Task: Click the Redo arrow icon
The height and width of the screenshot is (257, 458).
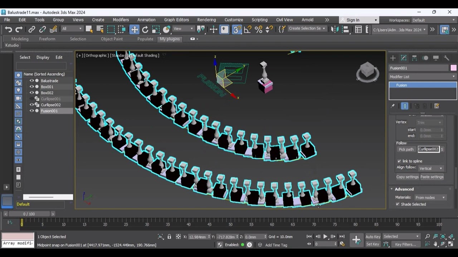Action: pos(19,30)
